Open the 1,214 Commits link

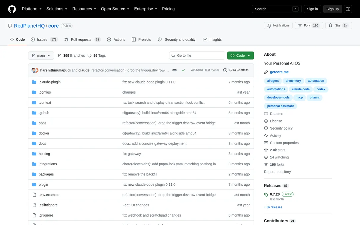point(236,70)
